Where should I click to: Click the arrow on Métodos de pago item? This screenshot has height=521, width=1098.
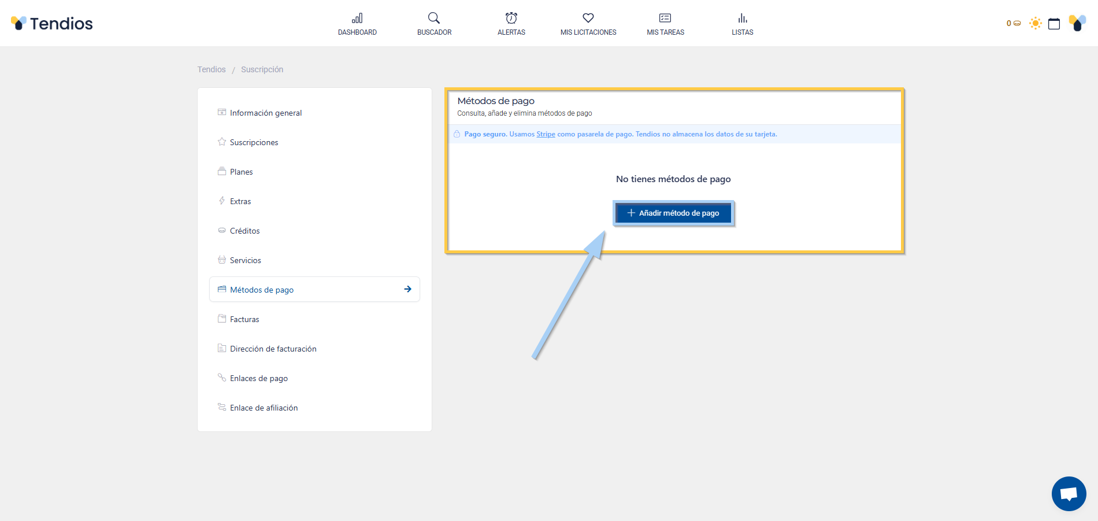point(407,289)
